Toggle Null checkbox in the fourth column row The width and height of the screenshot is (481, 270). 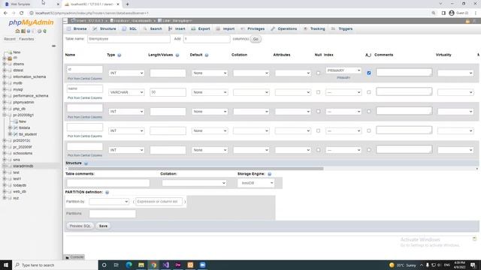318,130
